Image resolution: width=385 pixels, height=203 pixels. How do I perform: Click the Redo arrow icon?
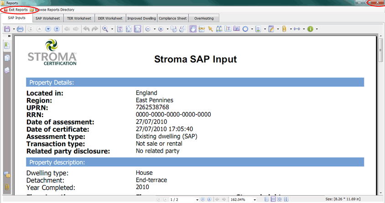tap(95, 29)
